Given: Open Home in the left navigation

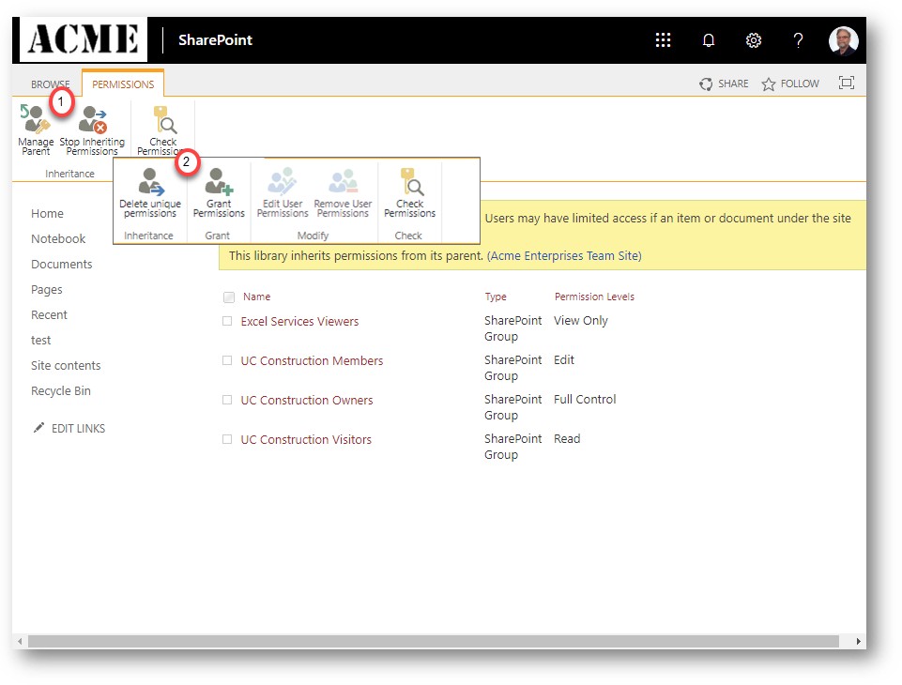Looking at the screenshot, I should (x=47, y=213).
